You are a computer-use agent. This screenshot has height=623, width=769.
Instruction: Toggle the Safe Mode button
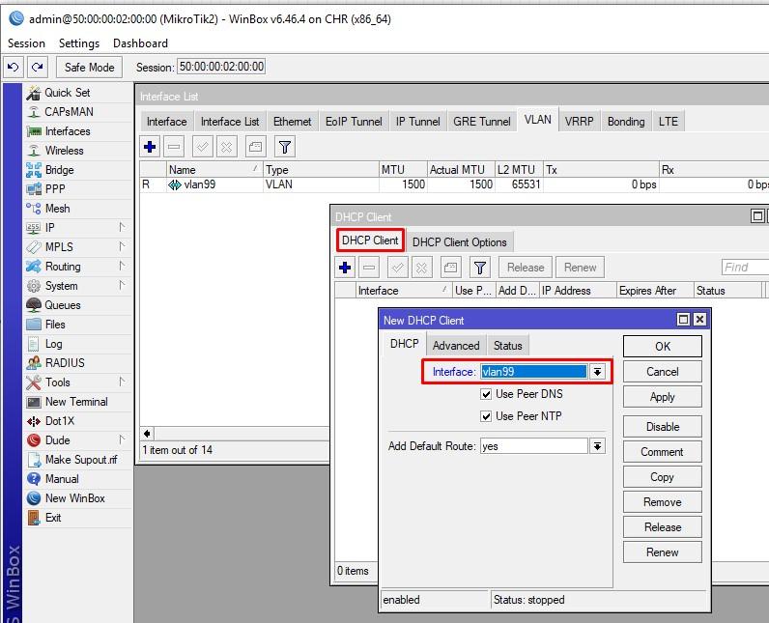tap(89, 68)
